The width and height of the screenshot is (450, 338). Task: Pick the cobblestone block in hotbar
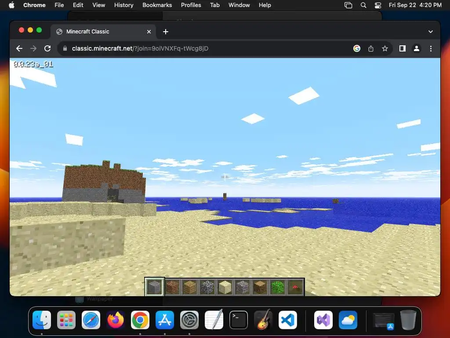(207, 287)
